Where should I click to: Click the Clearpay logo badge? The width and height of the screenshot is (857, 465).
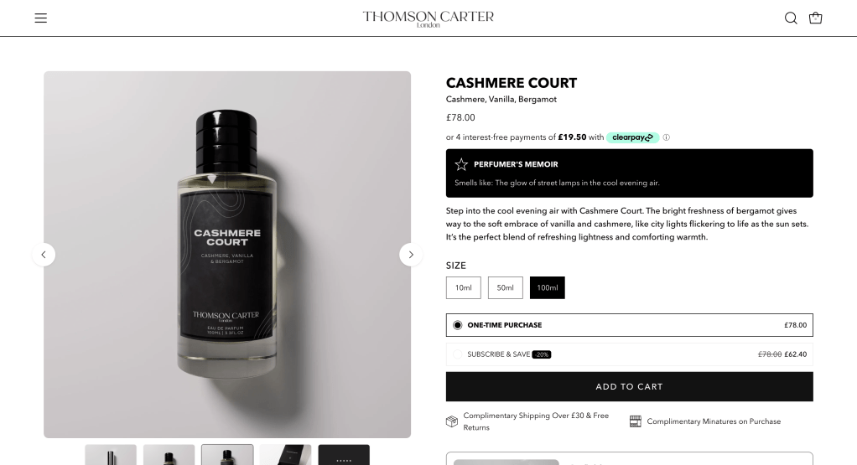click(x=632, y=137)
